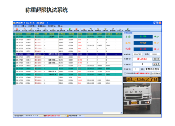Click the 系统退出 exit icon
The width and height of the screenshot is (175, 126).
128,30
